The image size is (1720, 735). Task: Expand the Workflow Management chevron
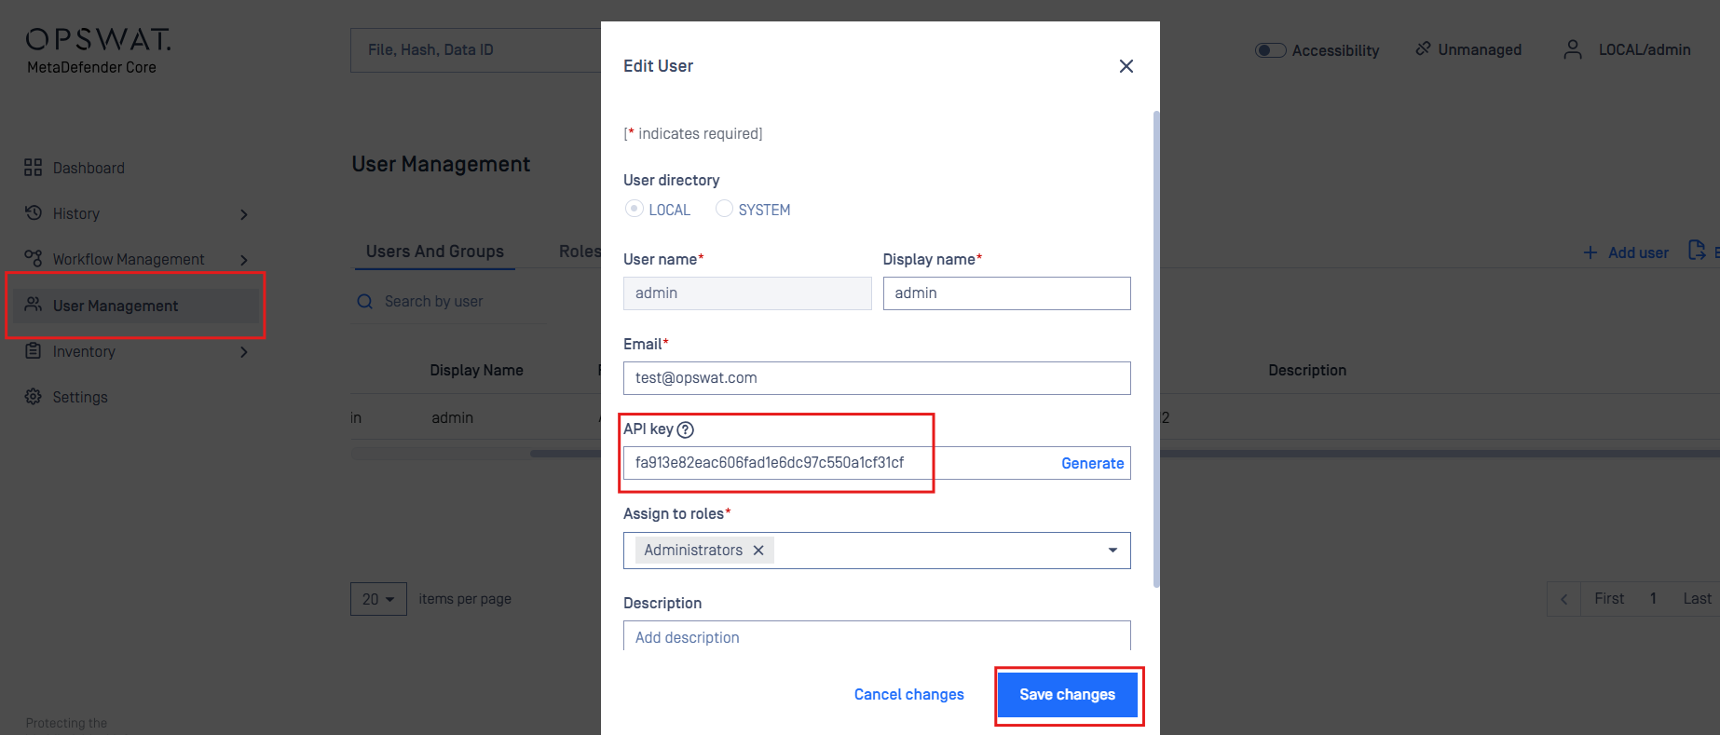[x=244, y=260]
